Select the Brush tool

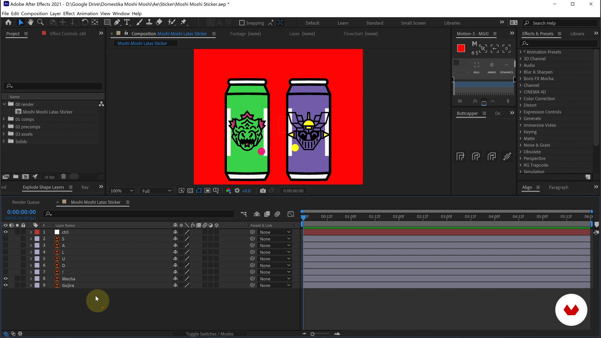click(x=139, y=22)
